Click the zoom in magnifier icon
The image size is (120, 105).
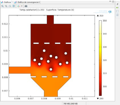[x=2, y=6]
